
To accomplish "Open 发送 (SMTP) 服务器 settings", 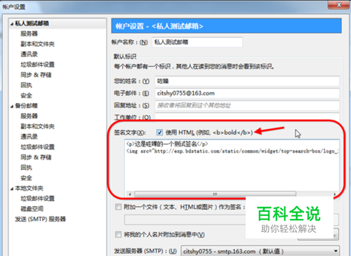I will (x=40, y=219).
